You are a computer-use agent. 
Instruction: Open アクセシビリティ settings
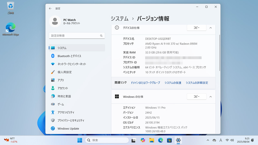click(x=77, y=112)
